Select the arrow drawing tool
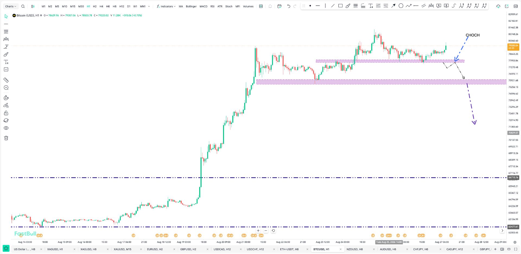Image resolution: width=521 pixels, height=254 pixels. (393, 6)
